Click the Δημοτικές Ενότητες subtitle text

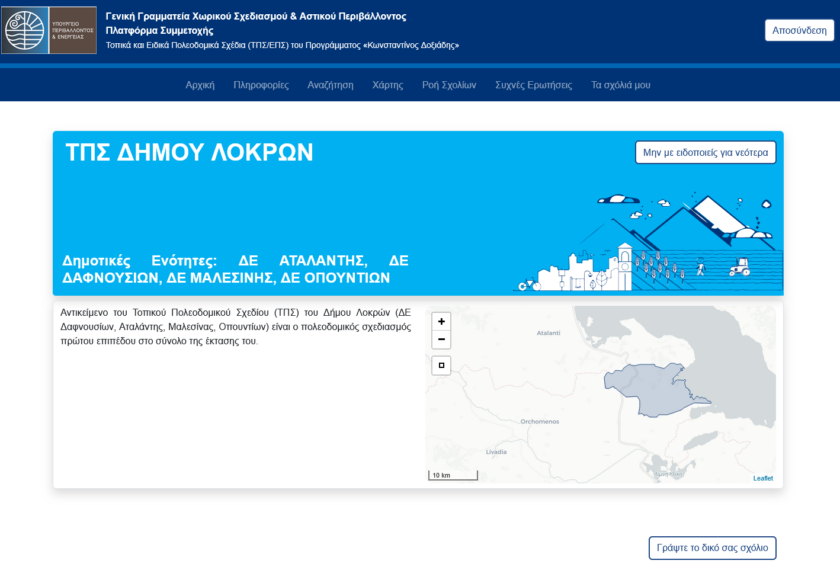tap(235, 269)
